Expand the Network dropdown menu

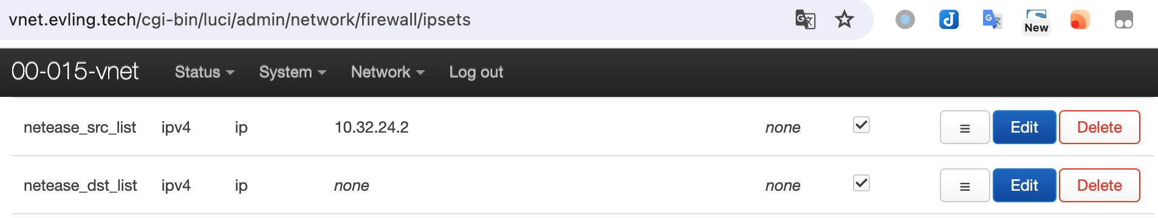pos(388,72)
